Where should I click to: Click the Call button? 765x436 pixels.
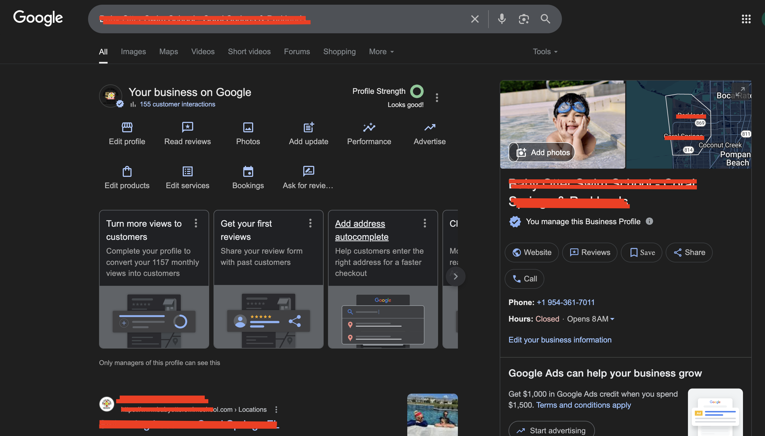click(x=524, y=279)
